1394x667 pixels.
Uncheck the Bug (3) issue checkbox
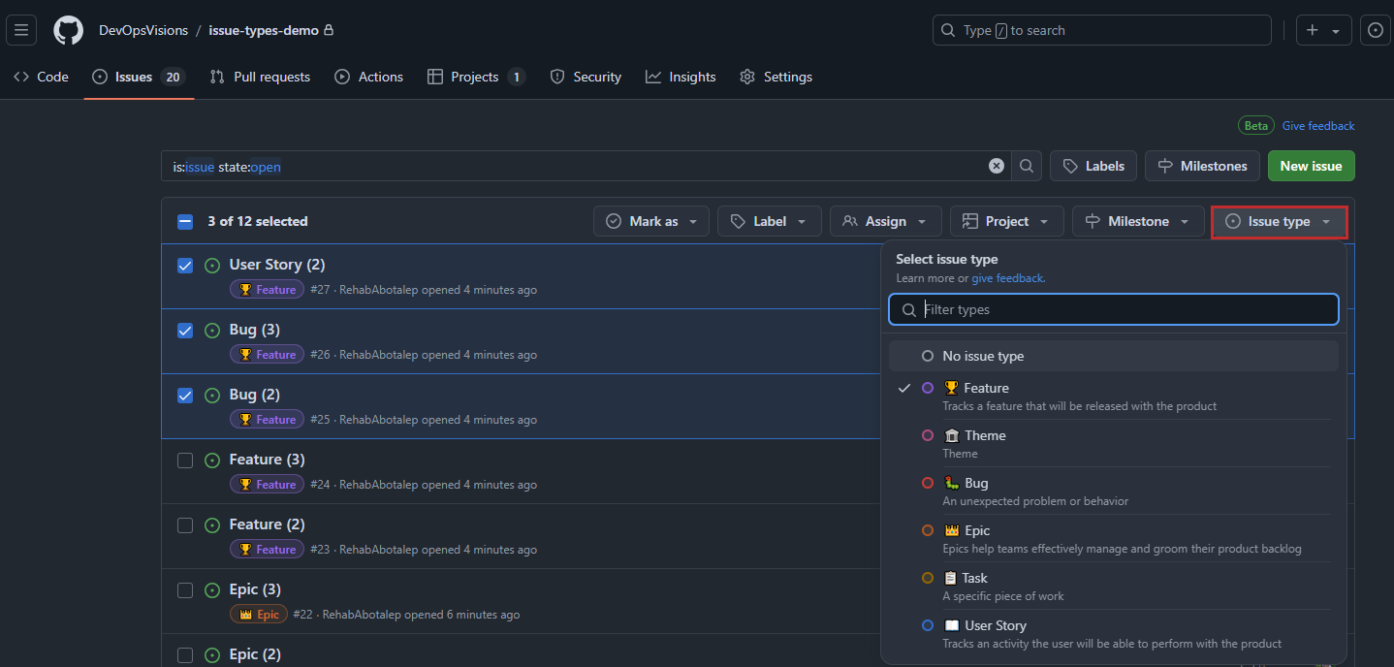(x=185, y=330)
